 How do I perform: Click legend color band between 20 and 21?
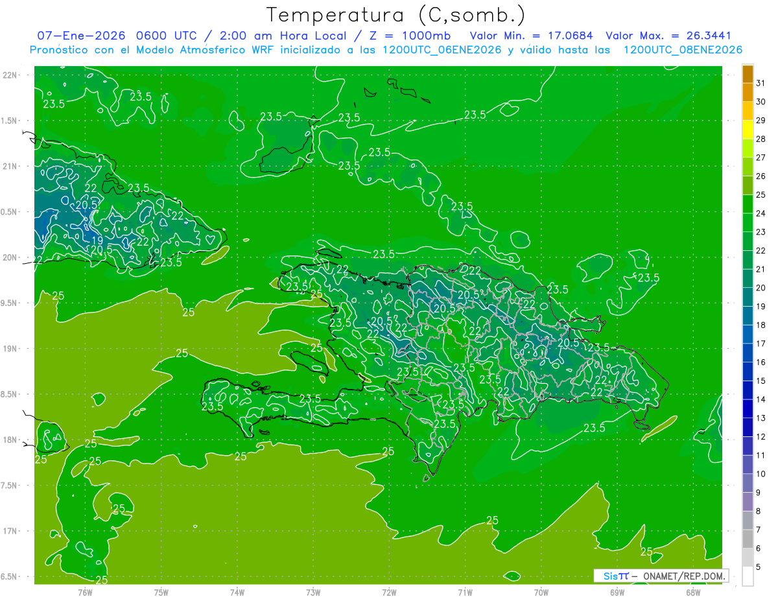point(748,278)
